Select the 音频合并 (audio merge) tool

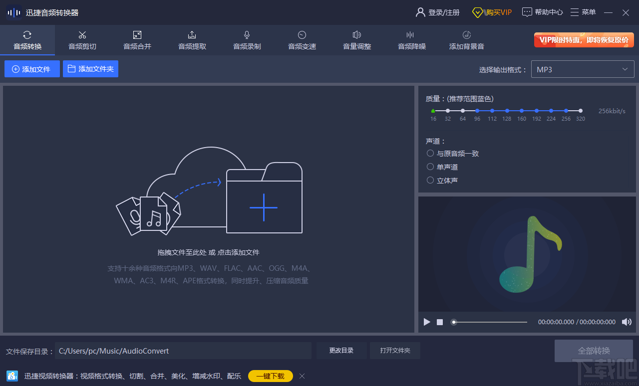pyautogui.click(x=137, y=40)
